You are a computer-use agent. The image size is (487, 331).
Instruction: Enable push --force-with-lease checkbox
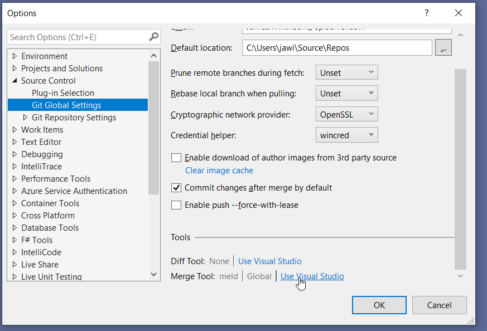pyautogui.click(x=176, y=205)
